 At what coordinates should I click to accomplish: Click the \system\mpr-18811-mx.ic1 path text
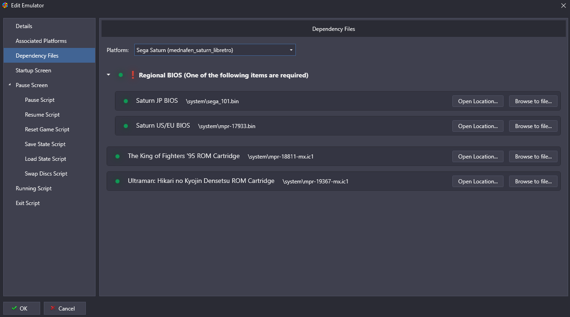[281, 157]
